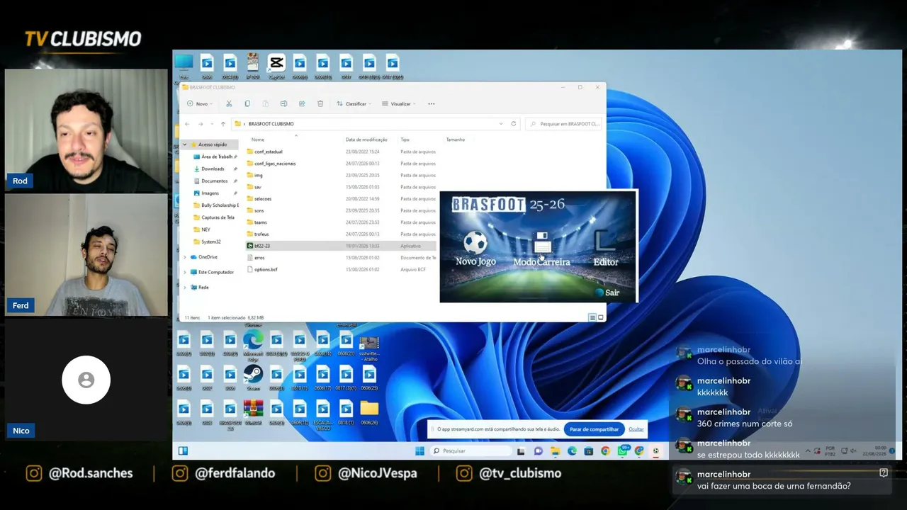The height and width of the screenshot is (510, 907).
Task: Open Microsoft Store from the taskbar
Action: pyautogui.click(x=589, y=450)
